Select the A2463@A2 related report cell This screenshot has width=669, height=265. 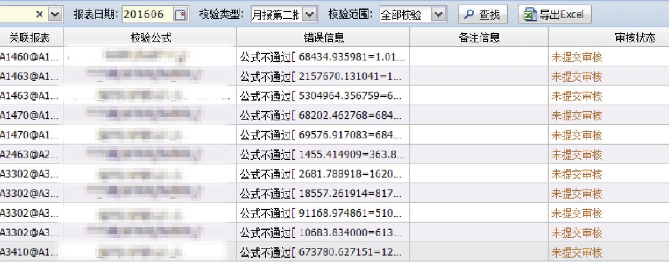30,155
